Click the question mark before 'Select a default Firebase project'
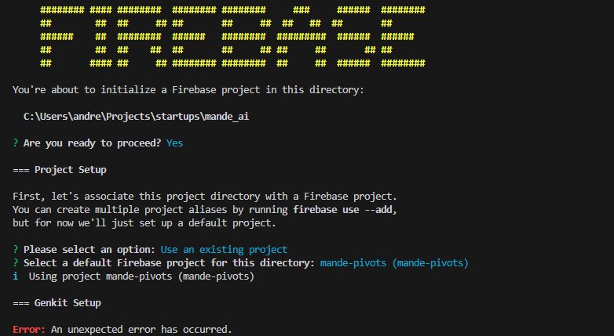Screen dimensions: 614x336 click(x=16, y=263)
